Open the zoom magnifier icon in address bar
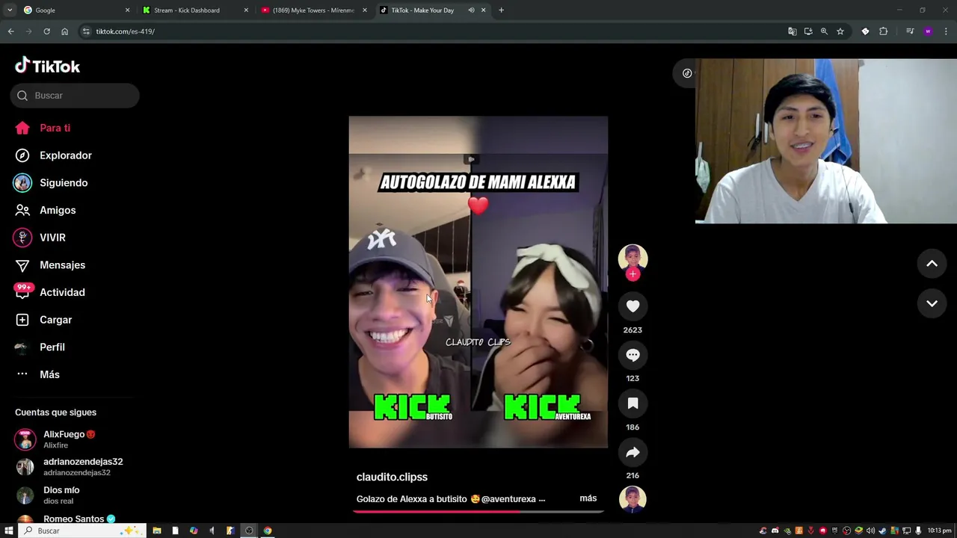Screen dimensions: 957x538 coord(824,31)
